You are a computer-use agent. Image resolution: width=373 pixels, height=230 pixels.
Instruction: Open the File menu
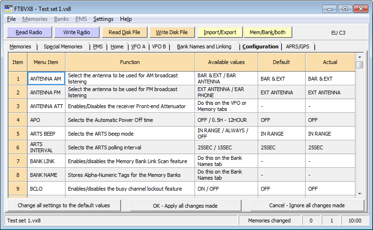click(11, 19)
